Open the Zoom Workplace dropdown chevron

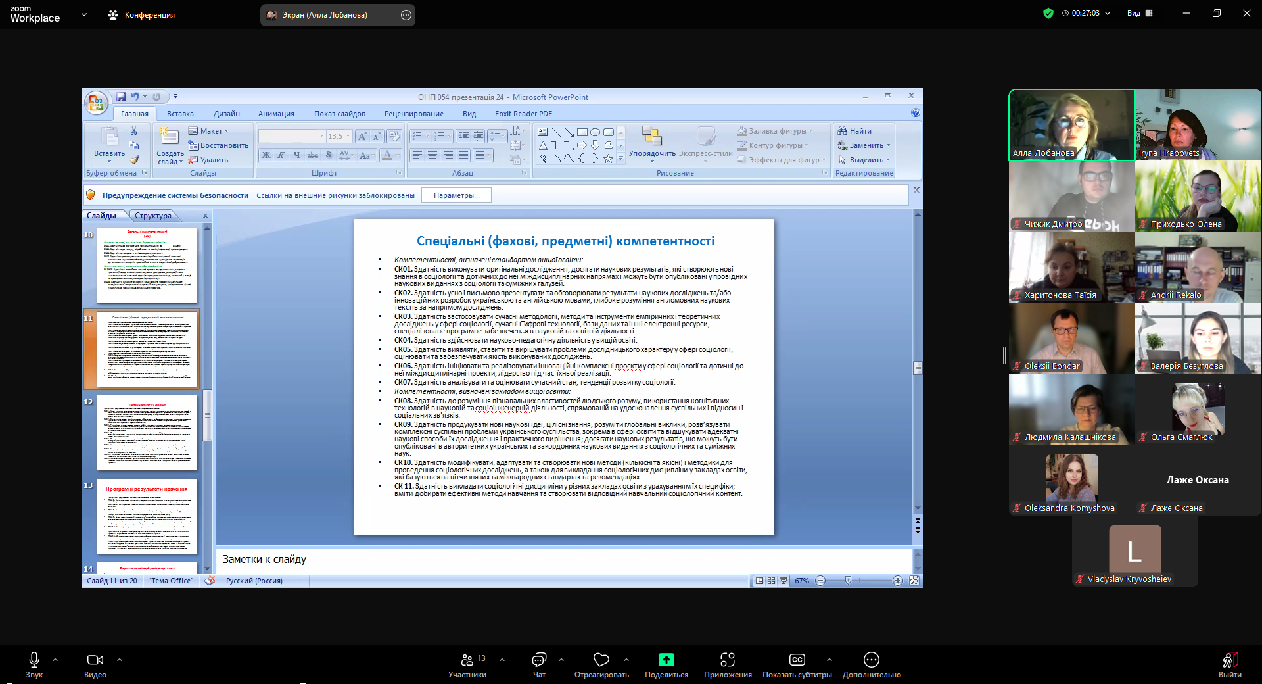(x=84, y=14)
